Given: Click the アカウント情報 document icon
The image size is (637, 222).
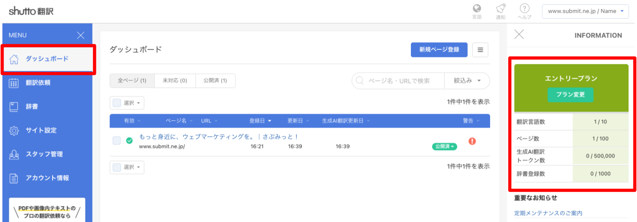Looking at the screenshot, I should coord(14,178).
